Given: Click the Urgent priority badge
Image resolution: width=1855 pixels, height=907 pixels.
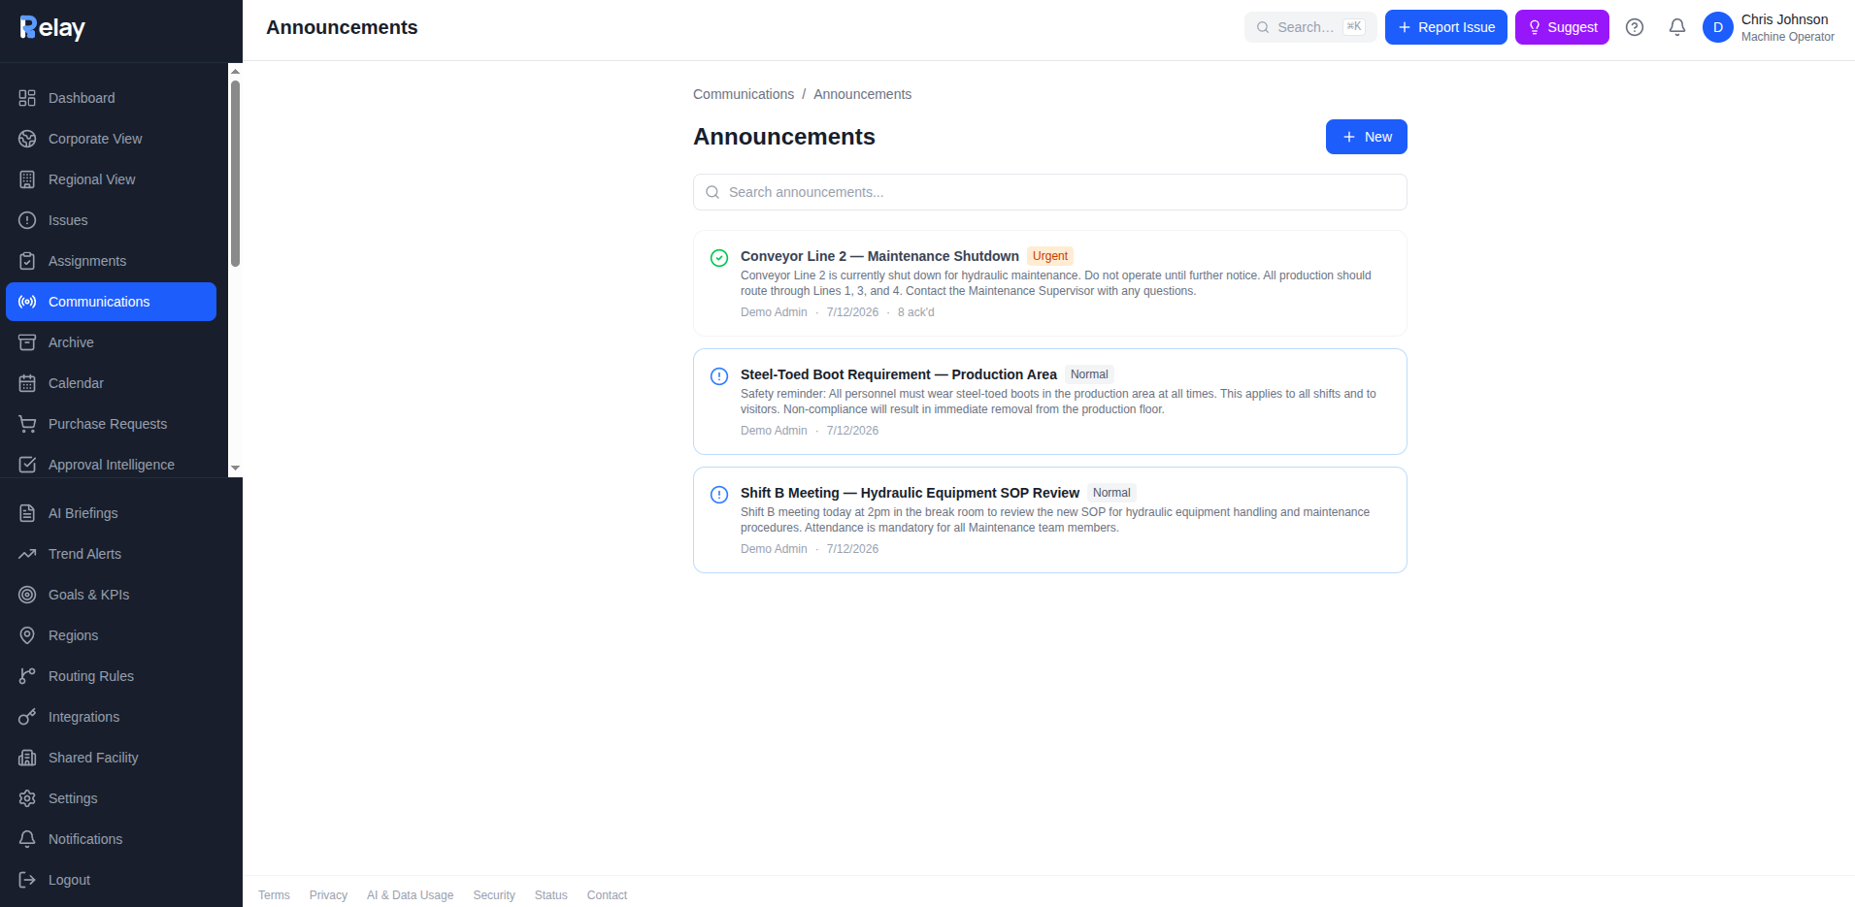Looking at the screenshot, I should click(1050, 256).
